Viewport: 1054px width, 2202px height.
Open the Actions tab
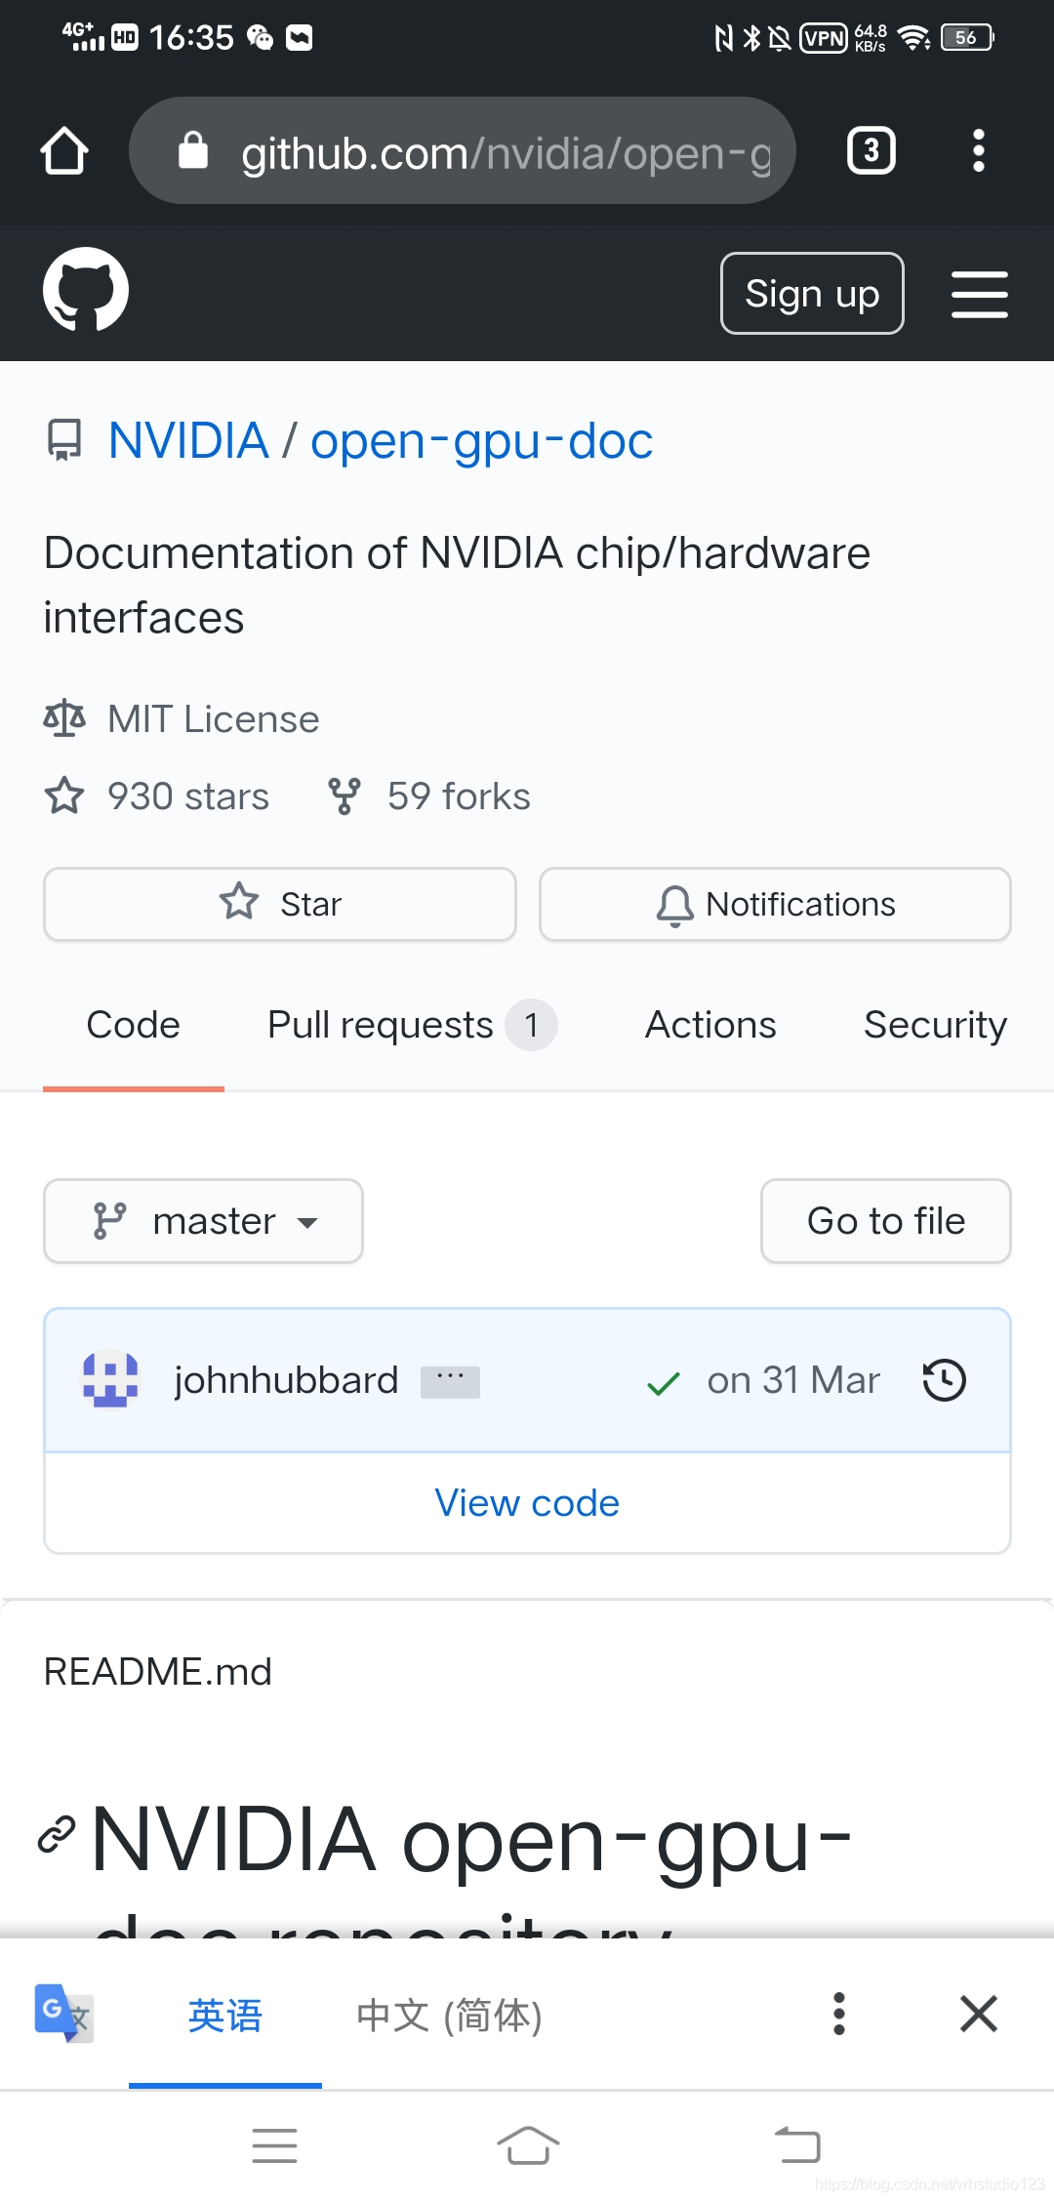click(710, 1025)
